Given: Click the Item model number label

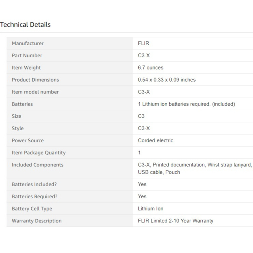Looking at the screenshot, I should click(35, 92).
